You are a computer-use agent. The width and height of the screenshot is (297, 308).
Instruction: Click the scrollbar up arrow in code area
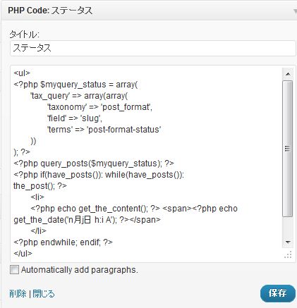click(x=288, y=74)
